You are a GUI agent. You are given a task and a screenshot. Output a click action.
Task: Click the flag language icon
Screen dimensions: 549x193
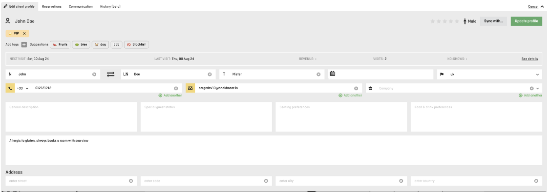tap(442, 74)
